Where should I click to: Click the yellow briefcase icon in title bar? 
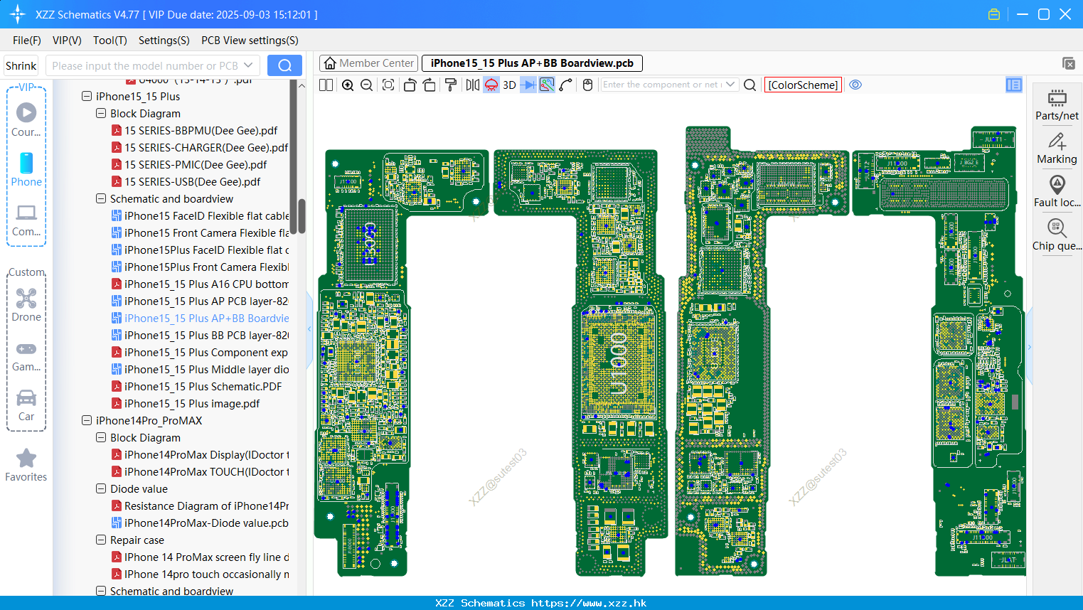994,14
